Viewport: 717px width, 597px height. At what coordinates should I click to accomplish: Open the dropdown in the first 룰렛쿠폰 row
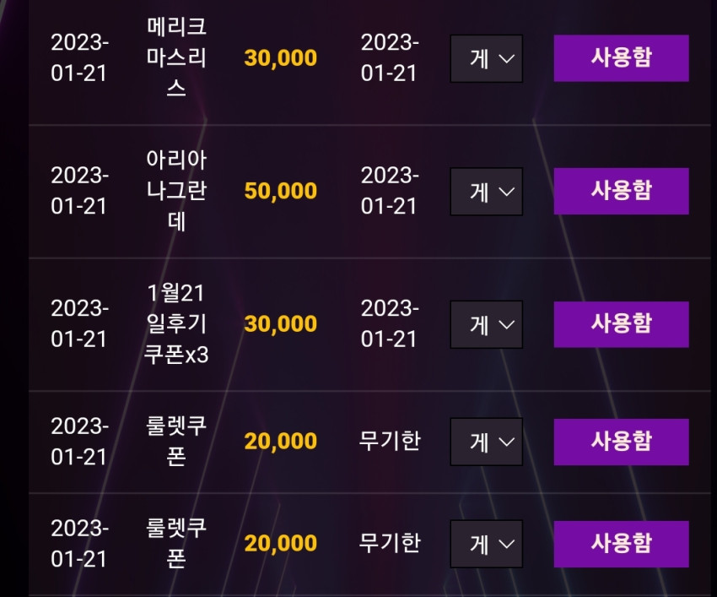click(486, 442)
